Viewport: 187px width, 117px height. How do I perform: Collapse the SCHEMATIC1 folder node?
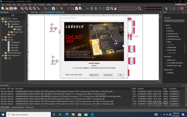(x=9, y=27)
